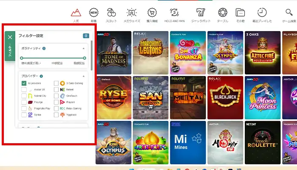Check the Play'n GO checkbox

tap(24, 102)
